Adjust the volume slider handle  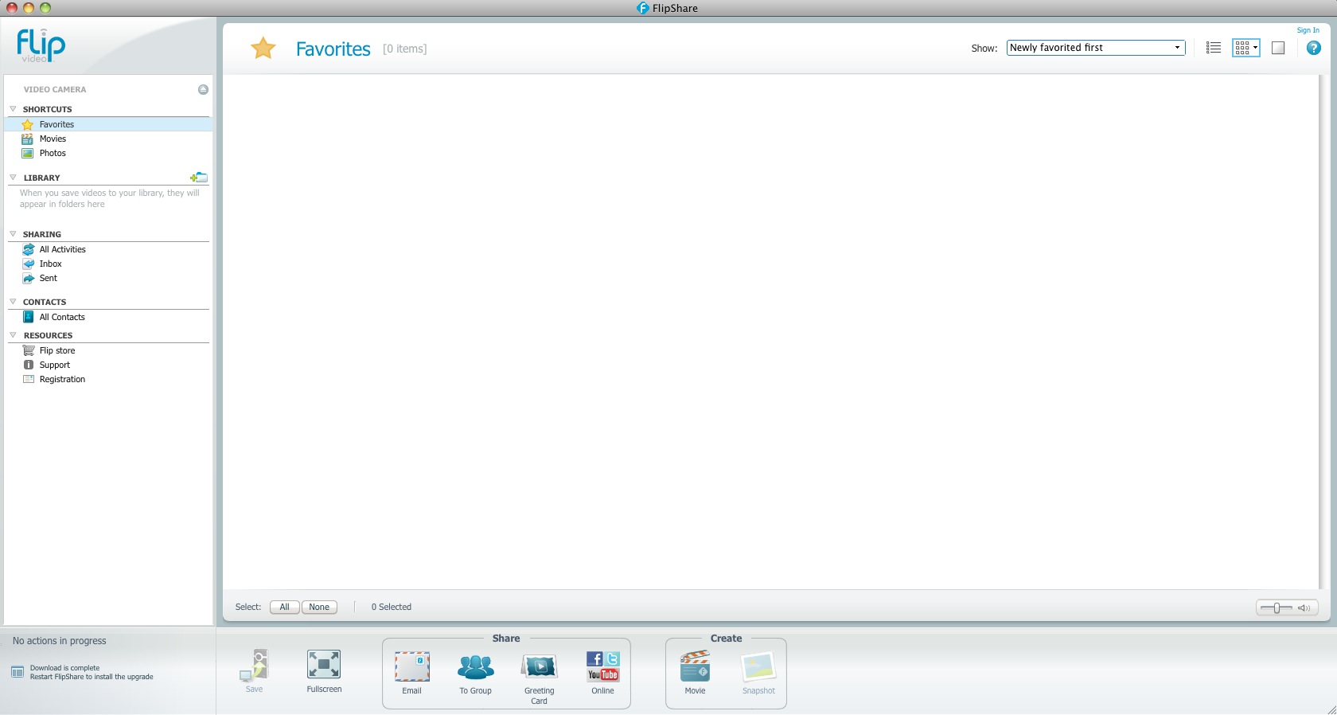pos(1277,608)
